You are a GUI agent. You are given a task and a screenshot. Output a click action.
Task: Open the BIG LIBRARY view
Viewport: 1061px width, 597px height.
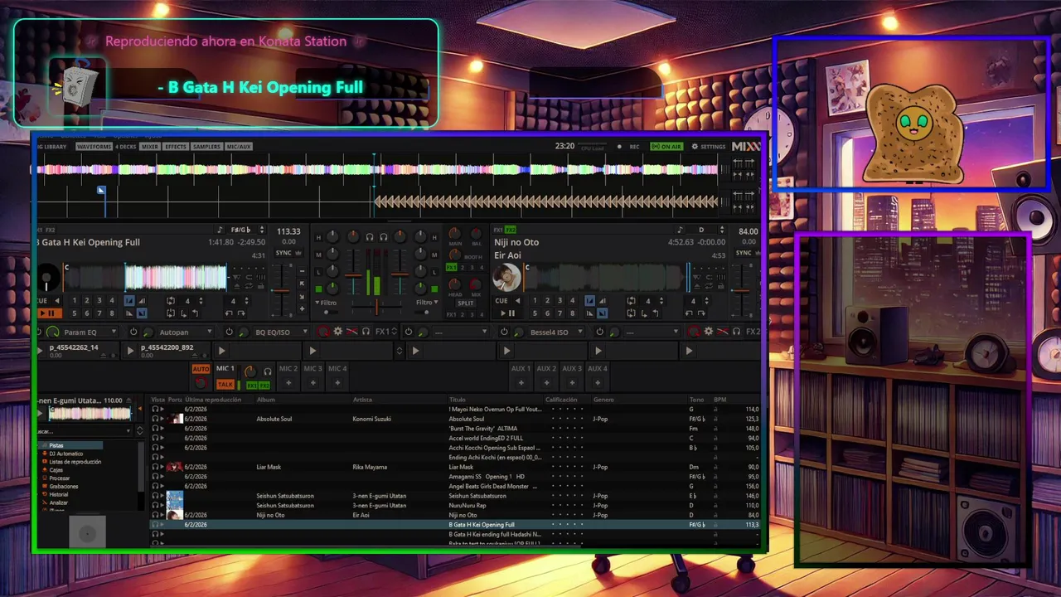[51, 147]
